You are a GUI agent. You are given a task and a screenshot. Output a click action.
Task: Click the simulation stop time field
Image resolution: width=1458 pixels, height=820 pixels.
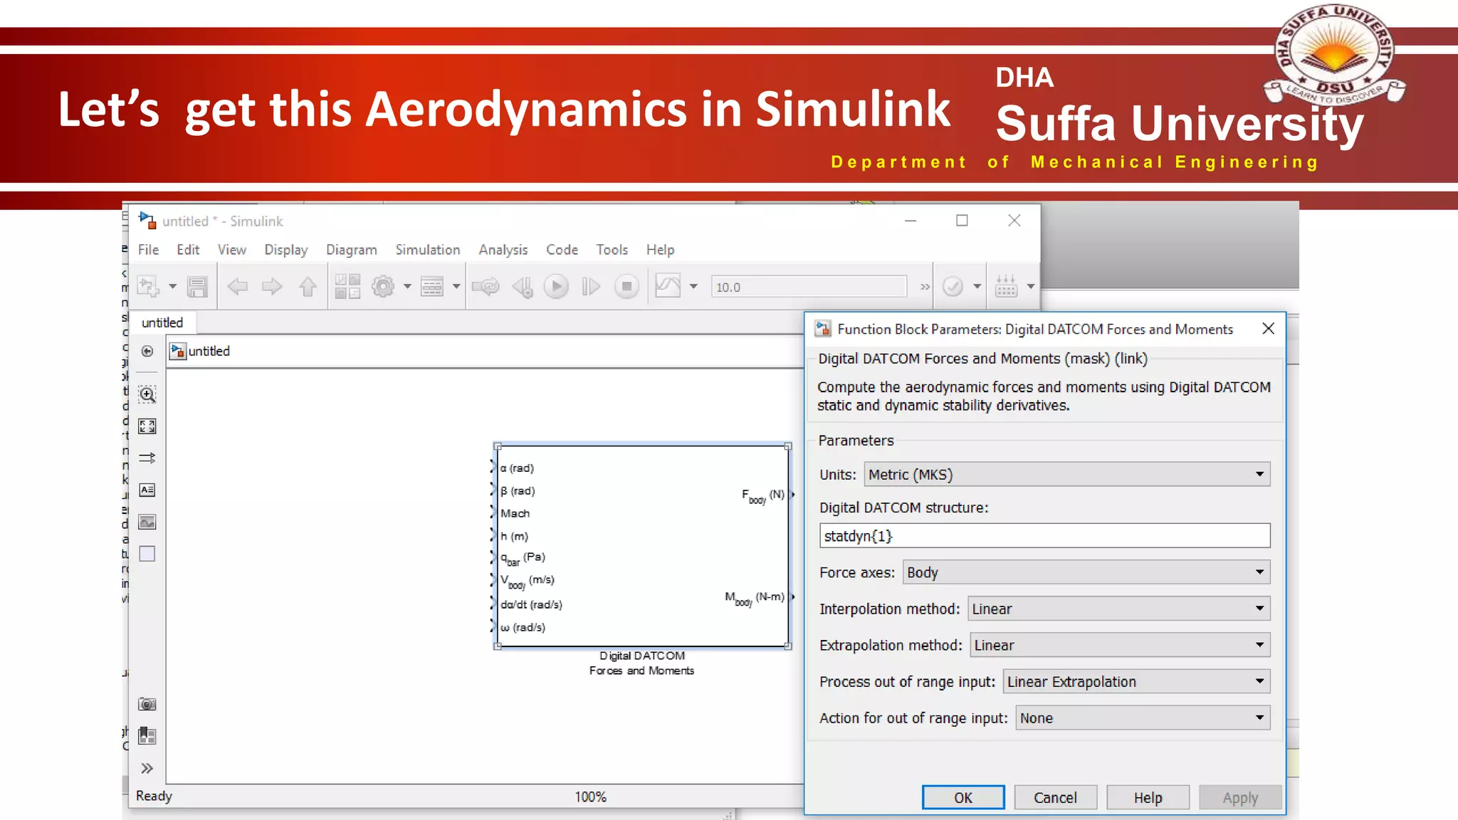[x=809, y=287]
